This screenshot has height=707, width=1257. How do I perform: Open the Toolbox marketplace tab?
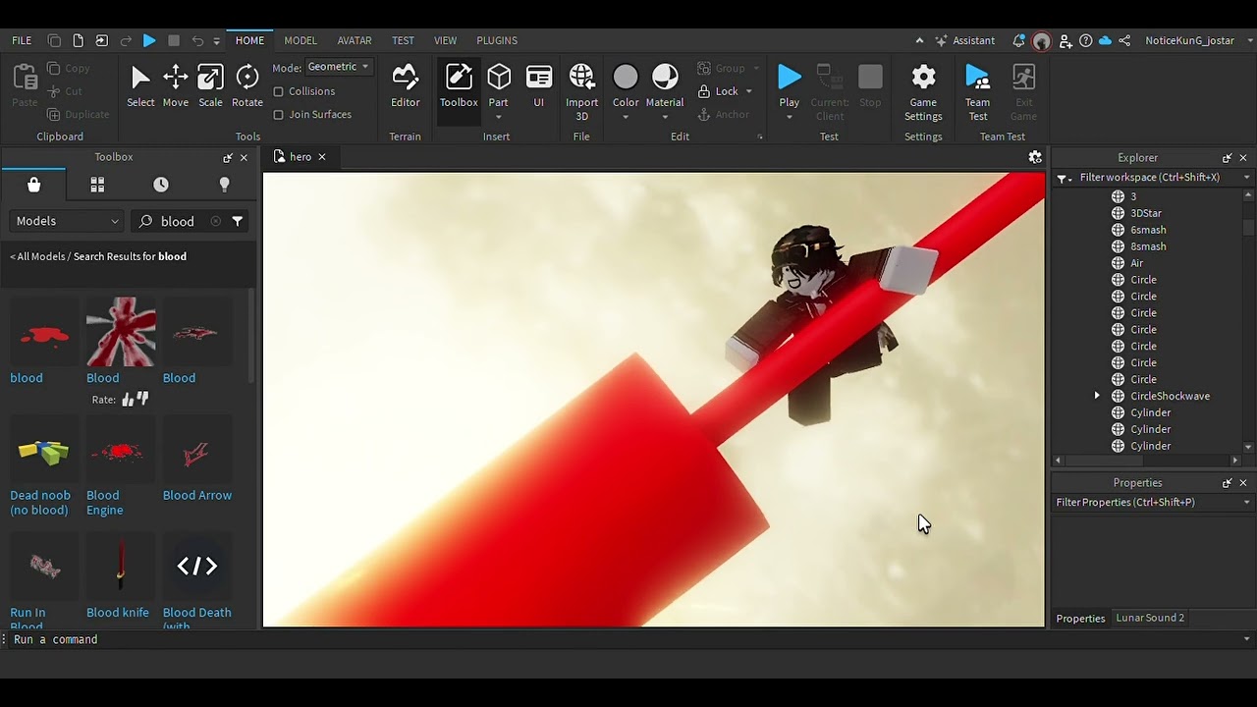pos(34,185)
